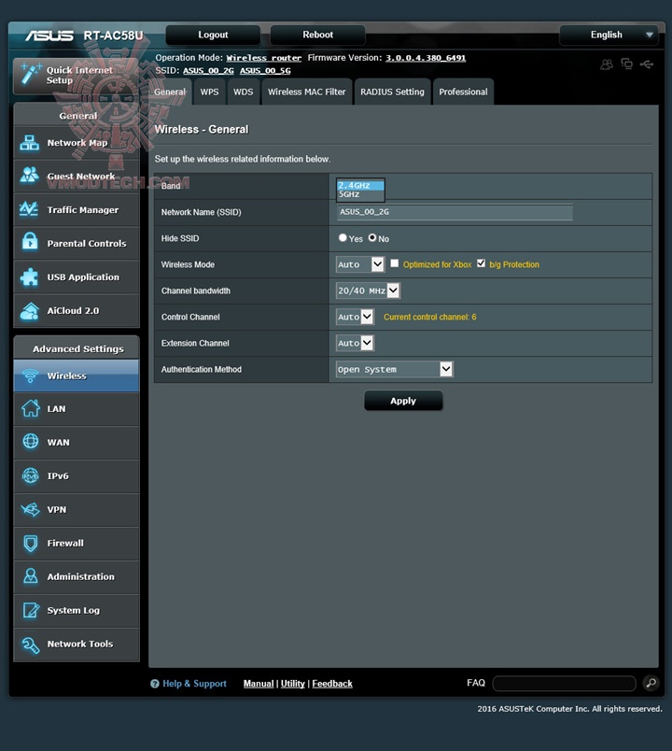Switch to the General tab
This screenshot has height=751, width=672.
tap(170, 92)
